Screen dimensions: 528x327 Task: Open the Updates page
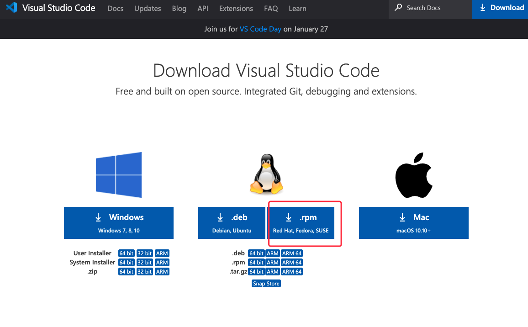point(148,8)
